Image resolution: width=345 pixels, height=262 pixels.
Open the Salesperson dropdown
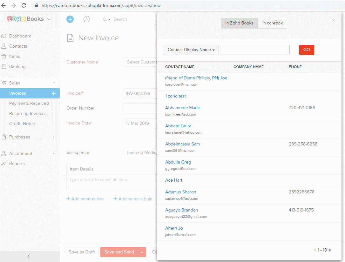click(x=140, y=152)
